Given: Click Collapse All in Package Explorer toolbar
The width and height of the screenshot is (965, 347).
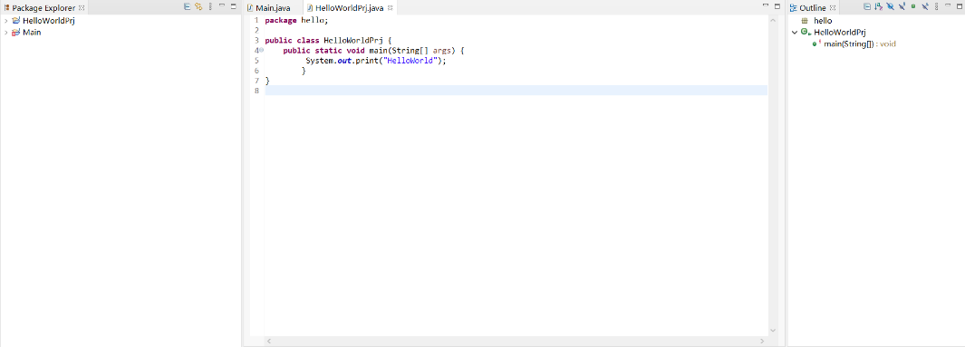Looking at the screenshot, I should tap(187, 6).
